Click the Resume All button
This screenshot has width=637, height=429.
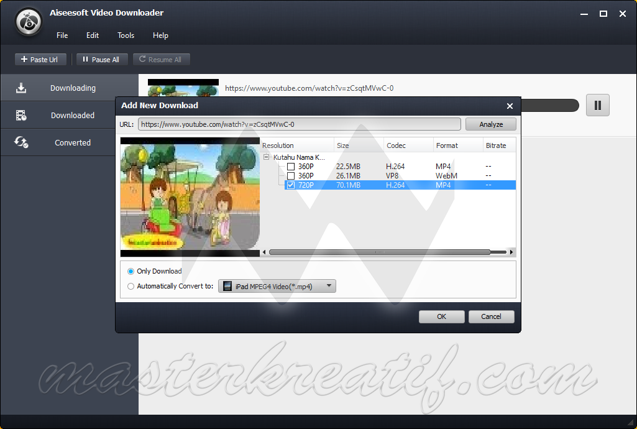[162, 59]
